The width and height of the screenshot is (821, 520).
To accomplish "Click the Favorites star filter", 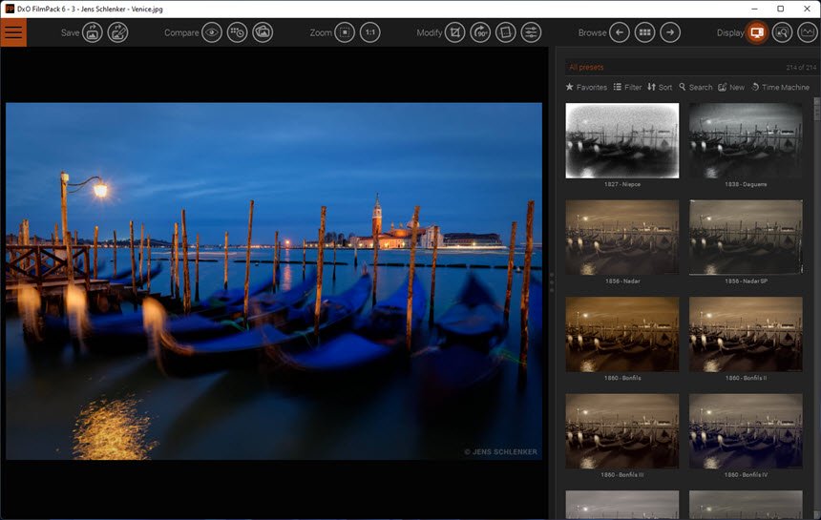I will click(586, 88).
